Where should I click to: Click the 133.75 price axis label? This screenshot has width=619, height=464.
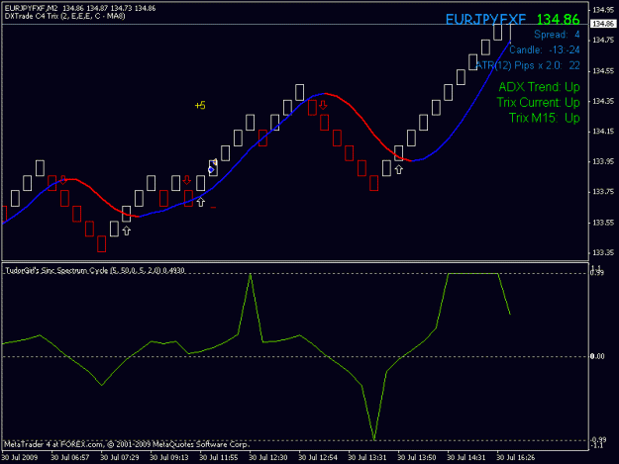pos(603,192)
